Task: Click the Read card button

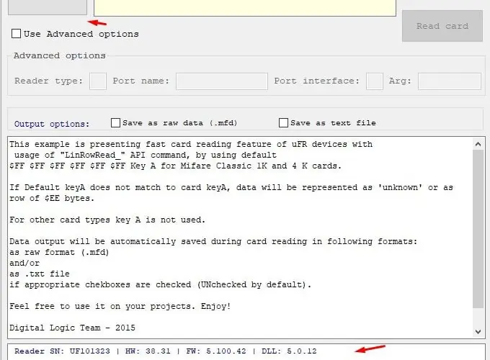Action: point(442,26)
